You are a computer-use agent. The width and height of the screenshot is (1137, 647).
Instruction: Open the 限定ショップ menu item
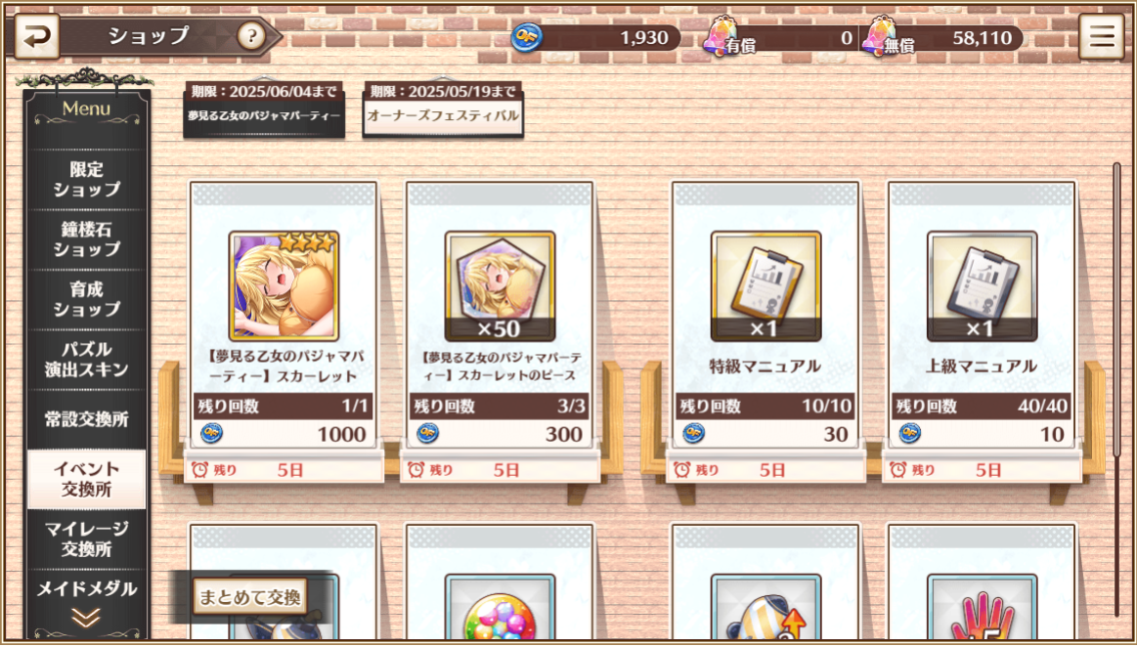(x=86, y=180)
